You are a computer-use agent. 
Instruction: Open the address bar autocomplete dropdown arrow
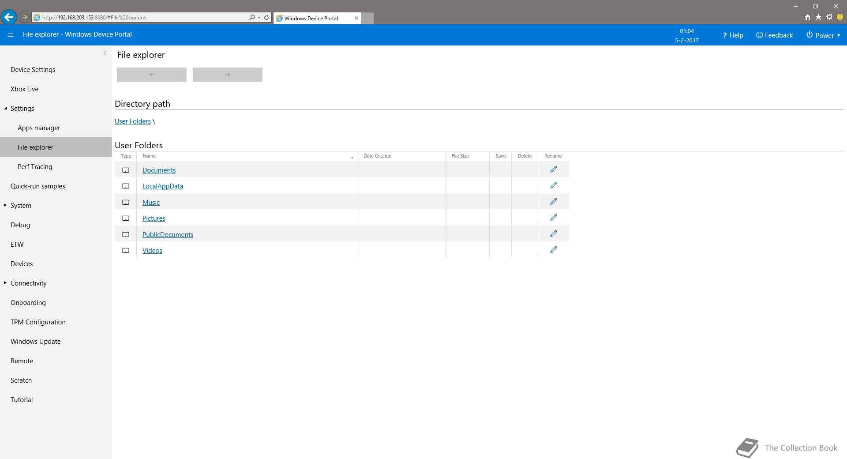pos(259,17)
